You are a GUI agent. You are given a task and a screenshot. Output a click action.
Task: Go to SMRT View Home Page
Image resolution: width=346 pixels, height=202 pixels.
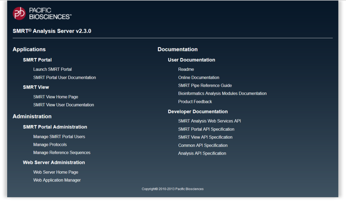pos(55,97)
